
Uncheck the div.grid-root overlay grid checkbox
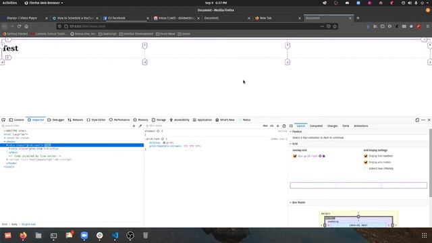point(295,156)
